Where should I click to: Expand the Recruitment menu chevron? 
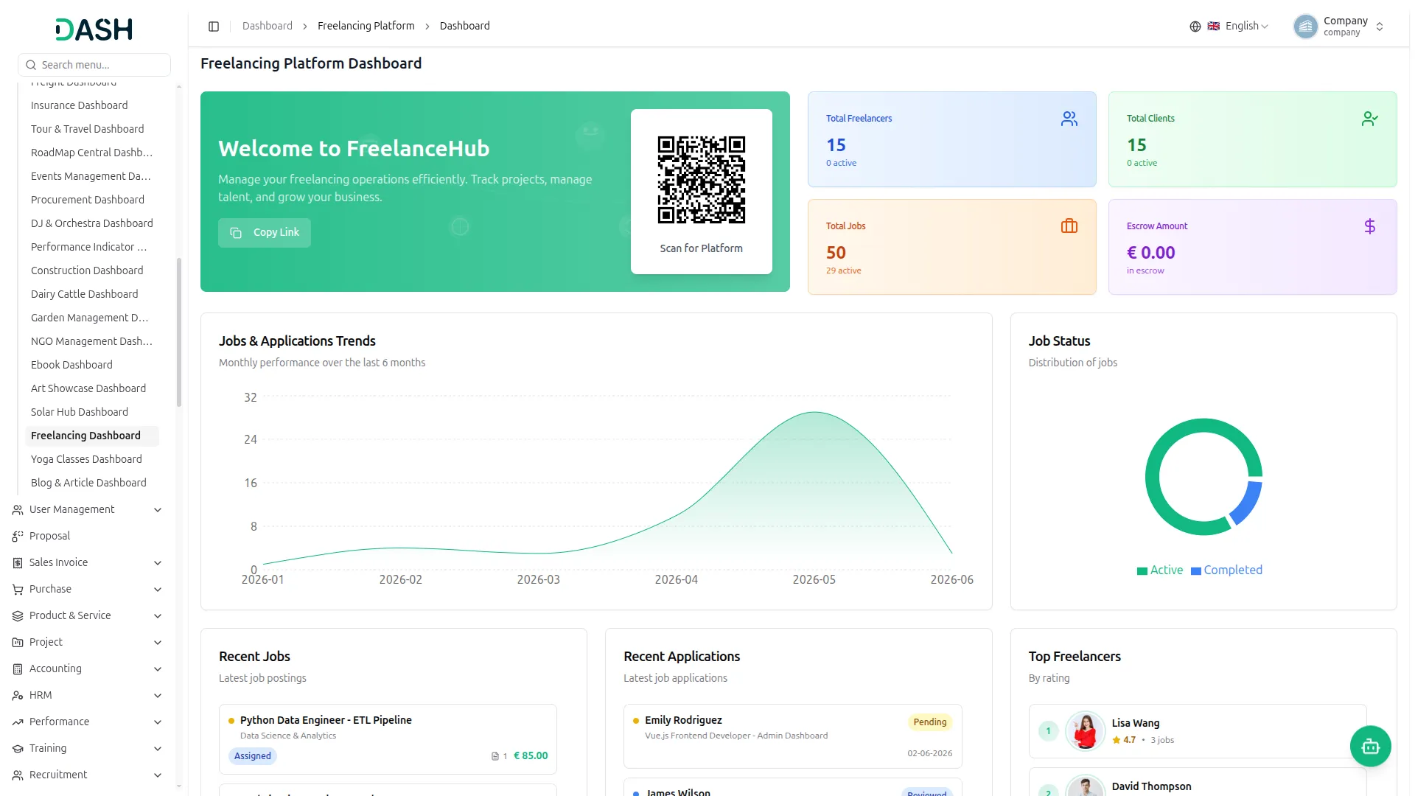pos(158,775)
